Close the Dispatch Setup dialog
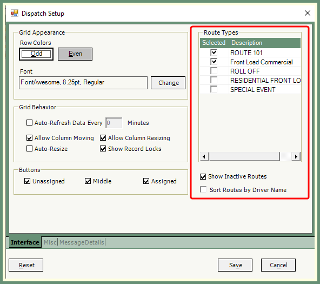The width and height of the screenshot is (320, 284). point(308,13)
